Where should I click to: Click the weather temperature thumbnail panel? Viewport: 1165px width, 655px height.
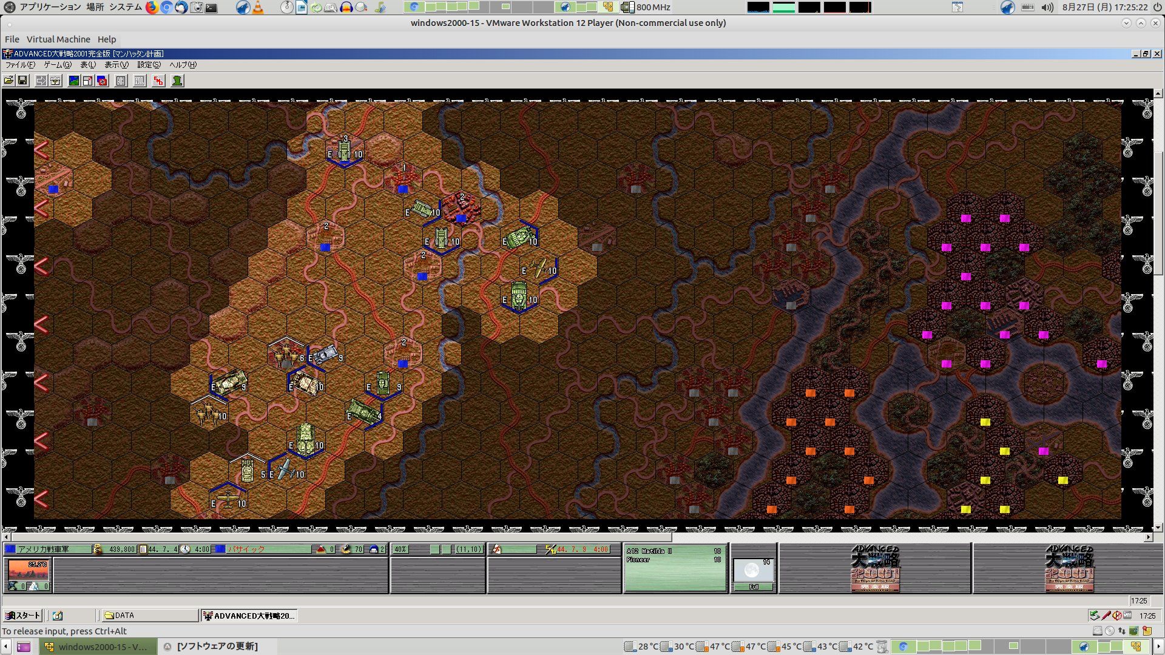click(28, 571)
